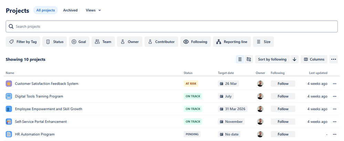This screenshot has width=344, height=141.
Task: Click the search magnifier icon
Action: 11,26
